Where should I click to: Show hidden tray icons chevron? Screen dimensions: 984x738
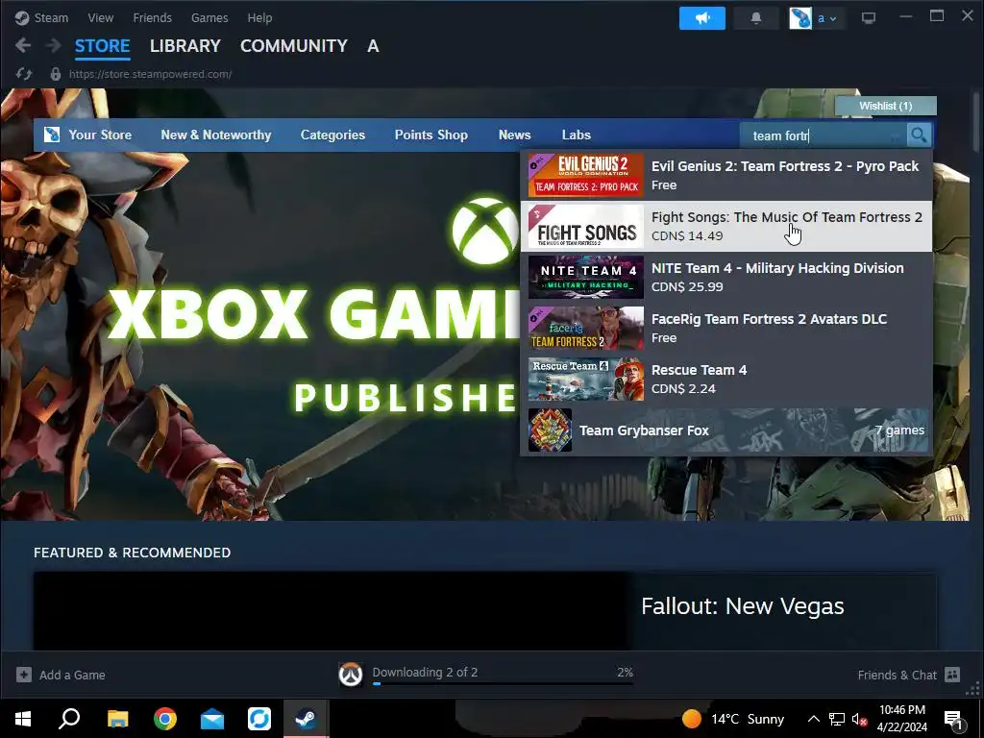click(x=813, y=719)
